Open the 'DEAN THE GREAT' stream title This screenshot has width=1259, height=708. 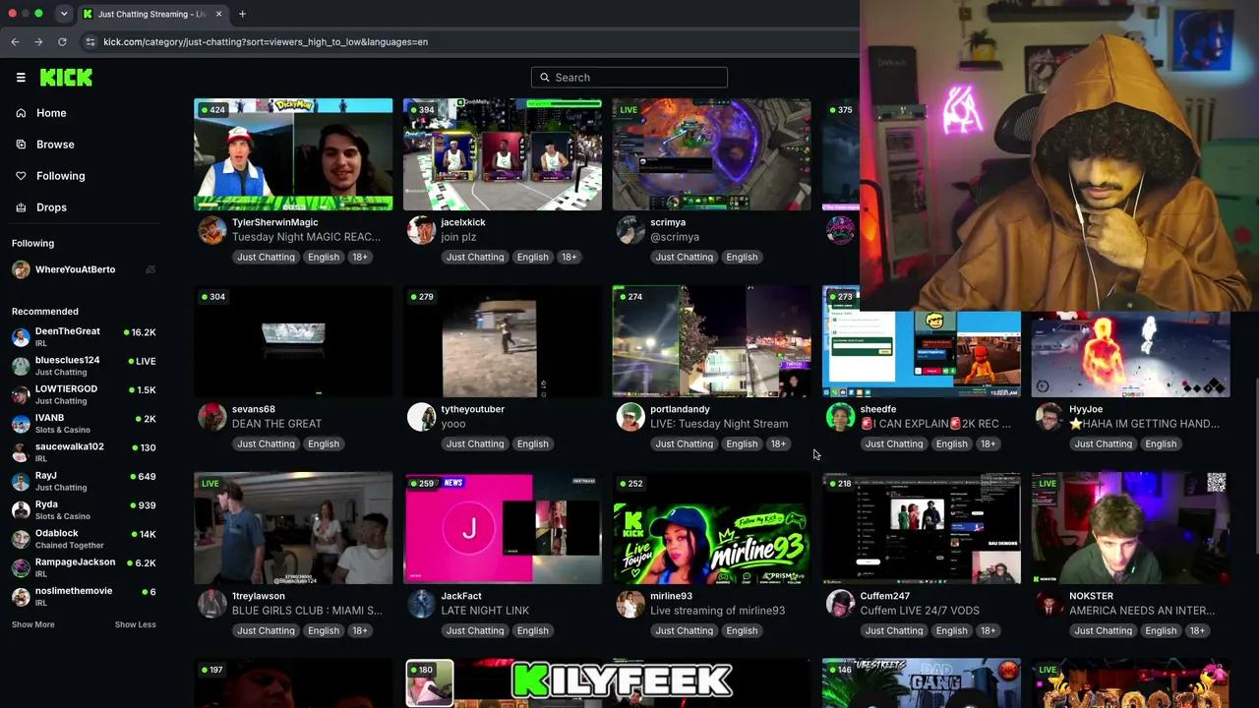(276, 424)
